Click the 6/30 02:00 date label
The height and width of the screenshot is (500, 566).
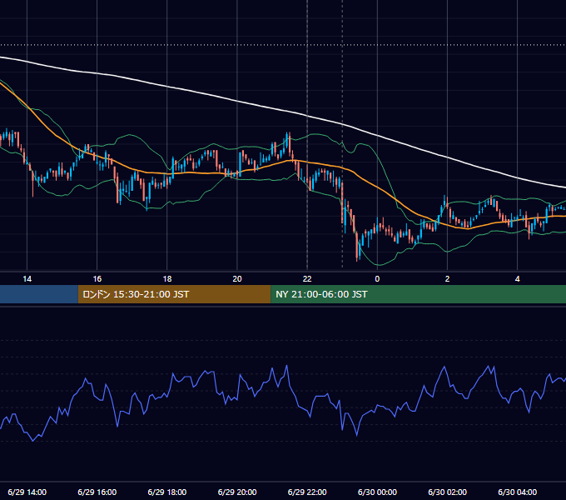tap(447, 492)
